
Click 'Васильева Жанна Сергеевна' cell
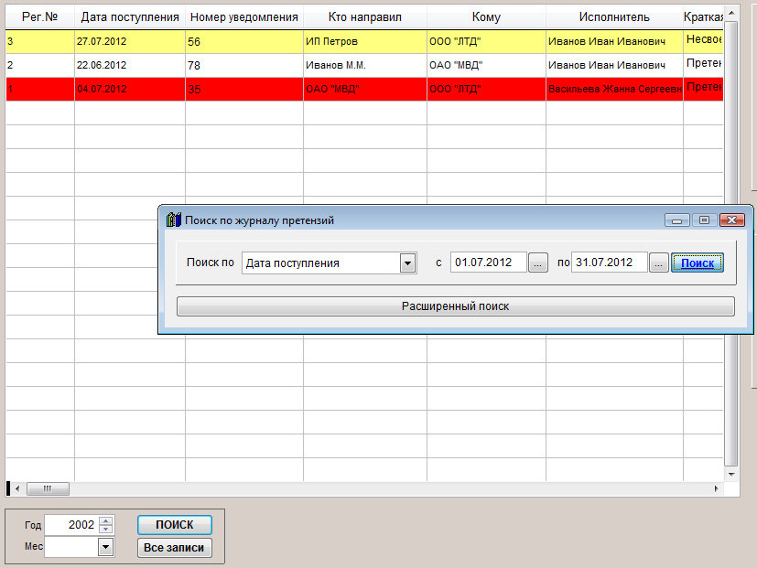point(614,89)
